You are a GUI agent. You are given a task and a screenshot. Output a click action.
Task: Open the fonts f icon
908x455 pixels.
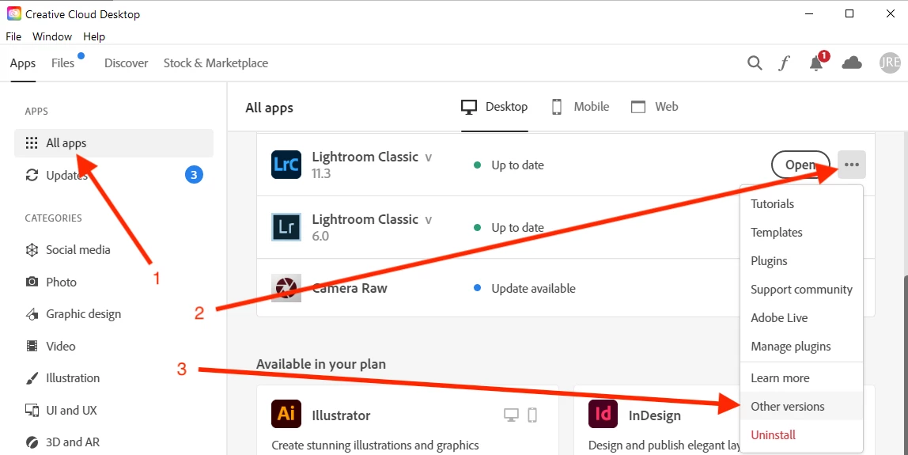tap(784, 63)
